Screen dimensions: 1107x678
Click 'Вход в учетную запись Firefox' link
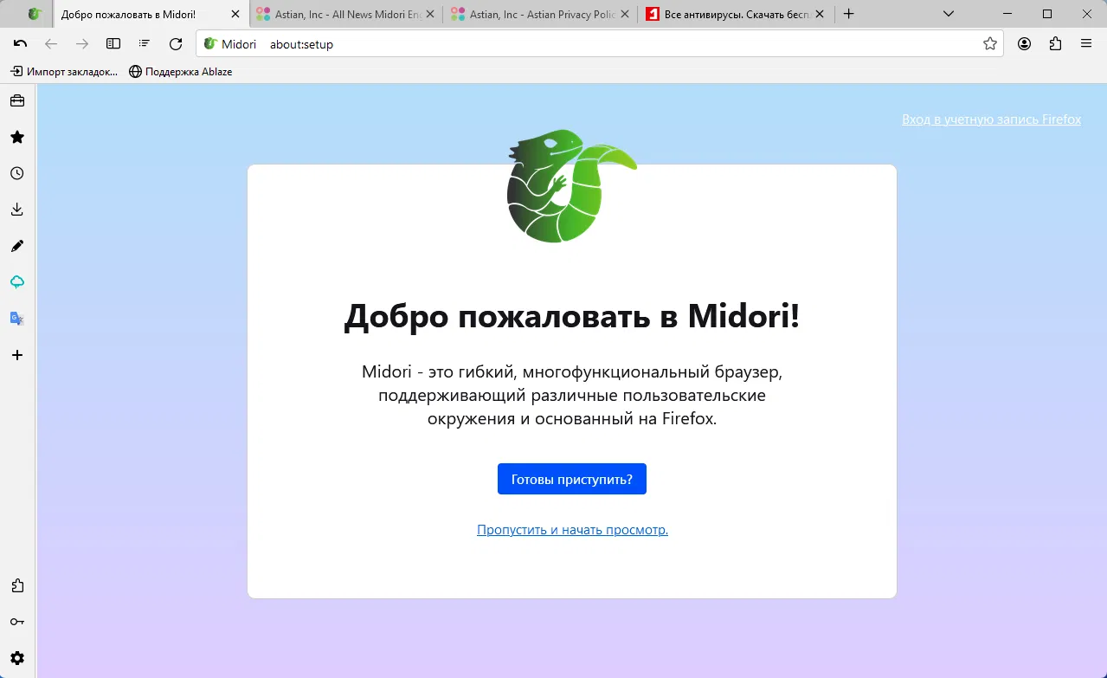pos(991,119)
